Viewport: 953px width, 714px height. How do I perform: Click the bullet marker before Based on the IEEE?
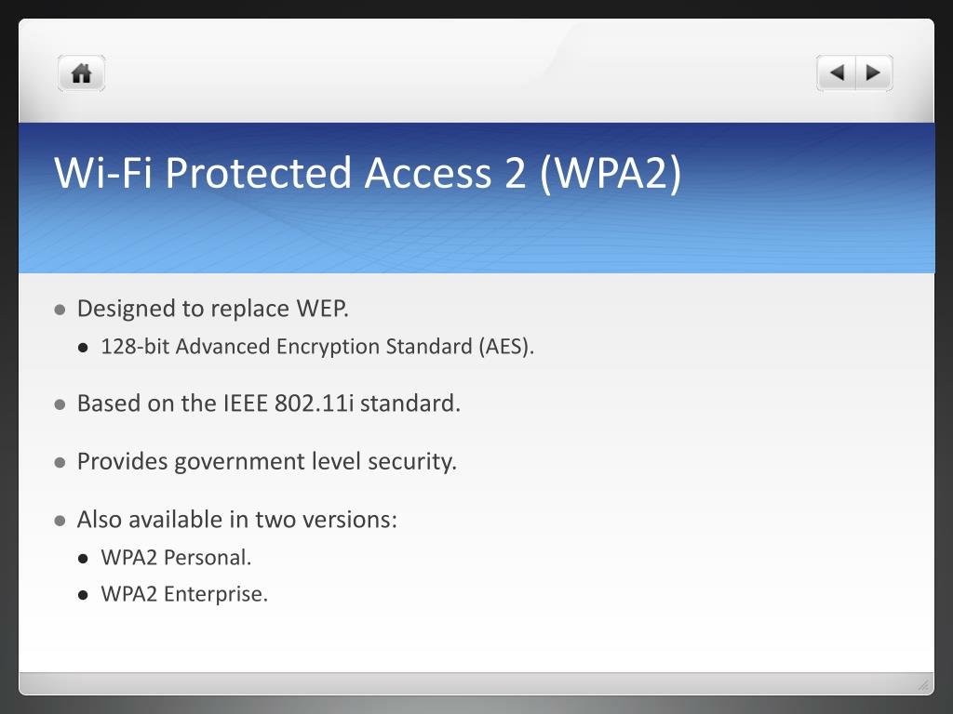pos(60,404)
